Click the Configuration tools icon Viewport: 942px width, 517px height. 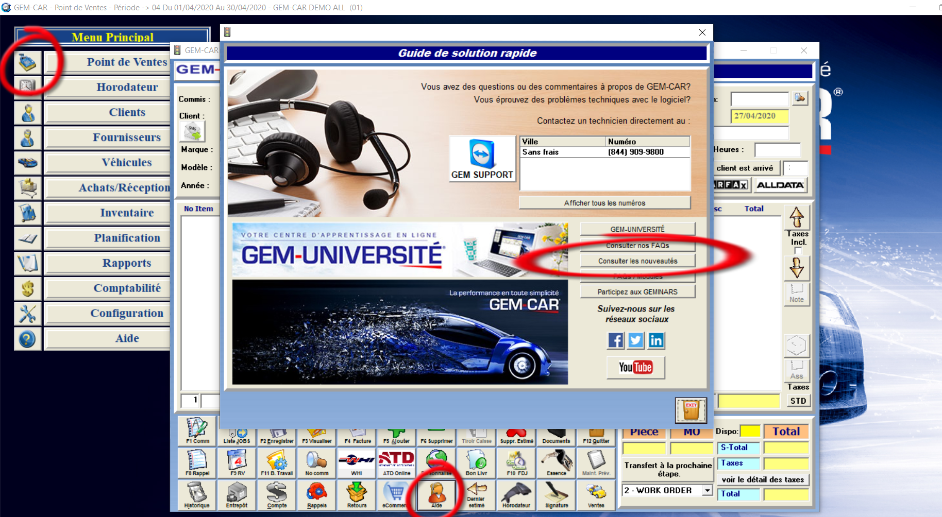28,314
